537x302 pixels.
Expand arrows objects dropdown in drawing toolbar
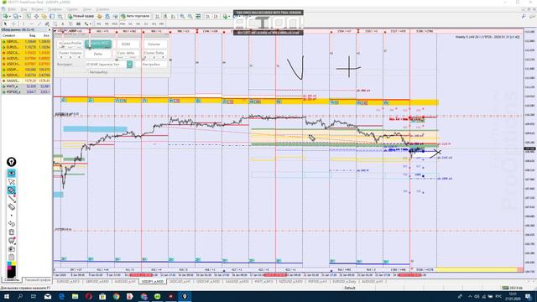point(91,24)
